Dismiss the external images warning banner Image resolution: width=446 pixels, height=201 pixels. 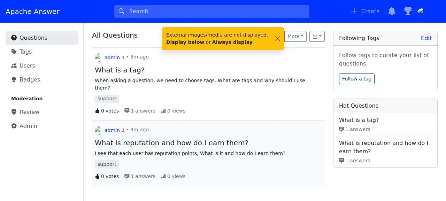click(x=278, y=39)
